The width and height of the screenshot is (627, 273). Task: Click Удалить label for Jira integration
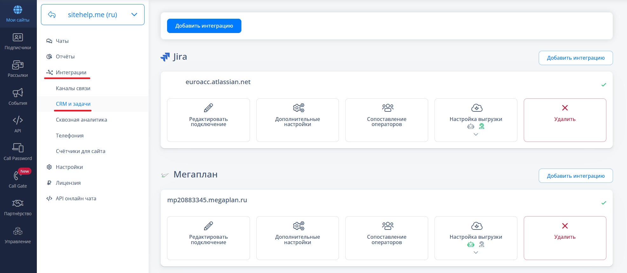point(565,119)
